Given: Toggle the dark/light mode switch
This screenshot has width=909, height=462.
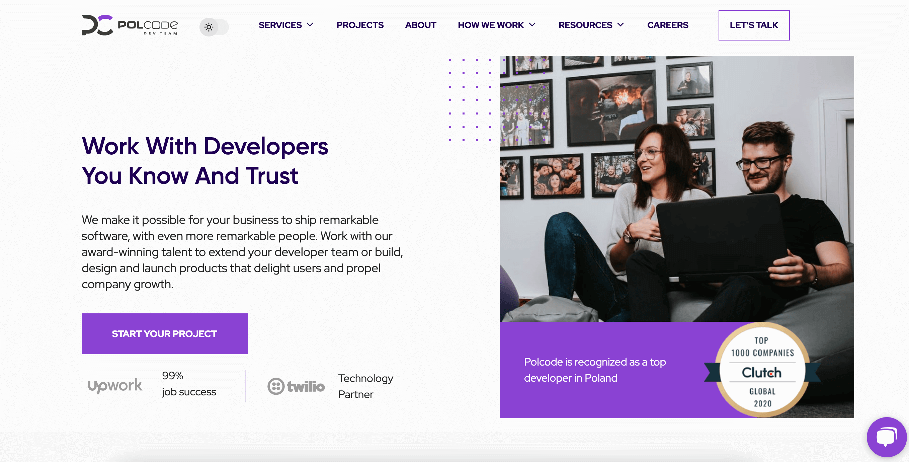Looking at the screenshot, I should tap(213, 26).
